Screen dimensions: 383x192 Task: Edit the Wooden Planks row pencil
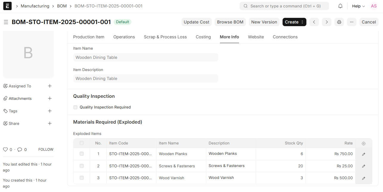[x=364, y=154]
